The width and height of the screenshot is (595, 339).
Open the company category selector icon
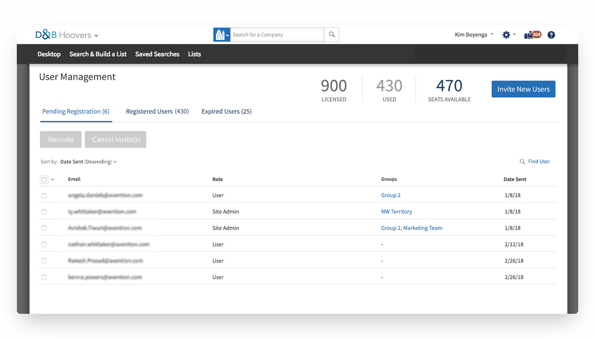point(221,34)
